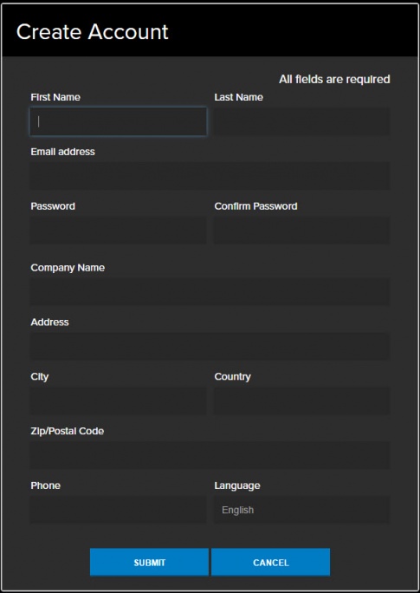
Task: Focus the Address input field
Action: click(x=210, y=347)
